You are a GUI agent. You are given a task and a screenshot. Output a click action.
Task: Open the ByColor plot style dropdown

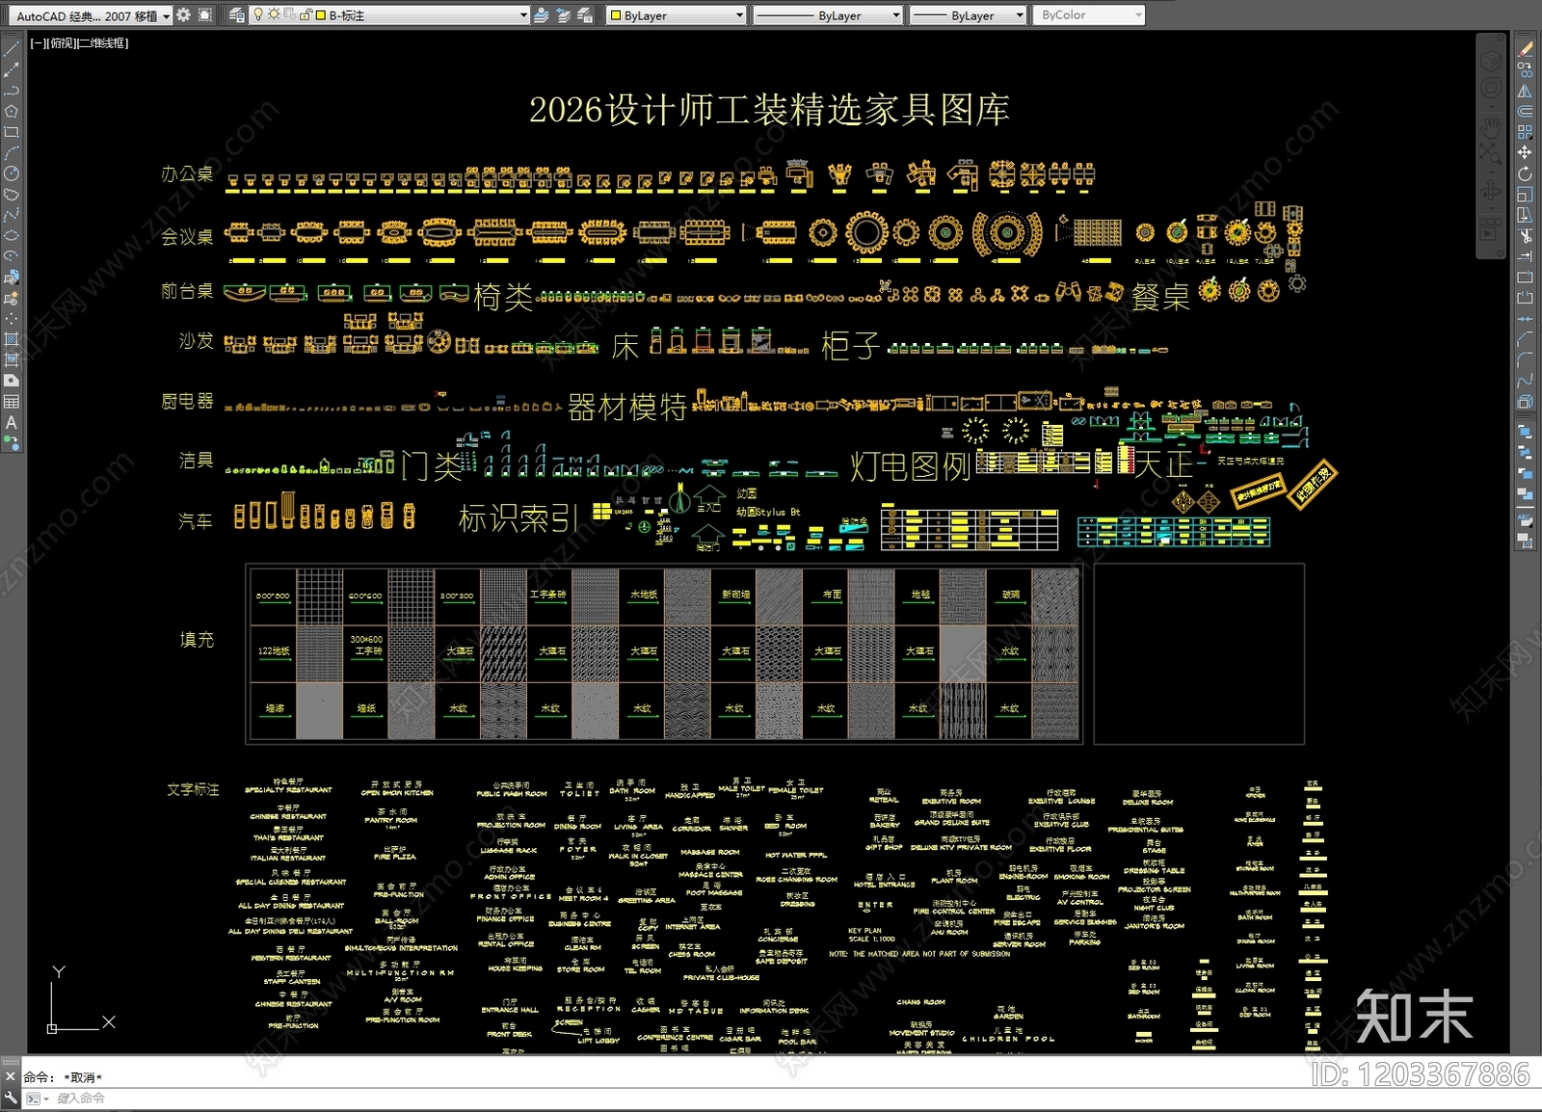coord(1138,15)
